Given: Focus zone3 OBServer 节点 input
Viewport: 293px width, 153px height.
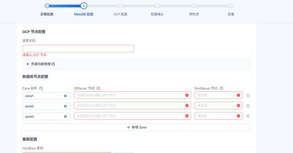Looking at the screenshot, I should [x=132, y=116].
